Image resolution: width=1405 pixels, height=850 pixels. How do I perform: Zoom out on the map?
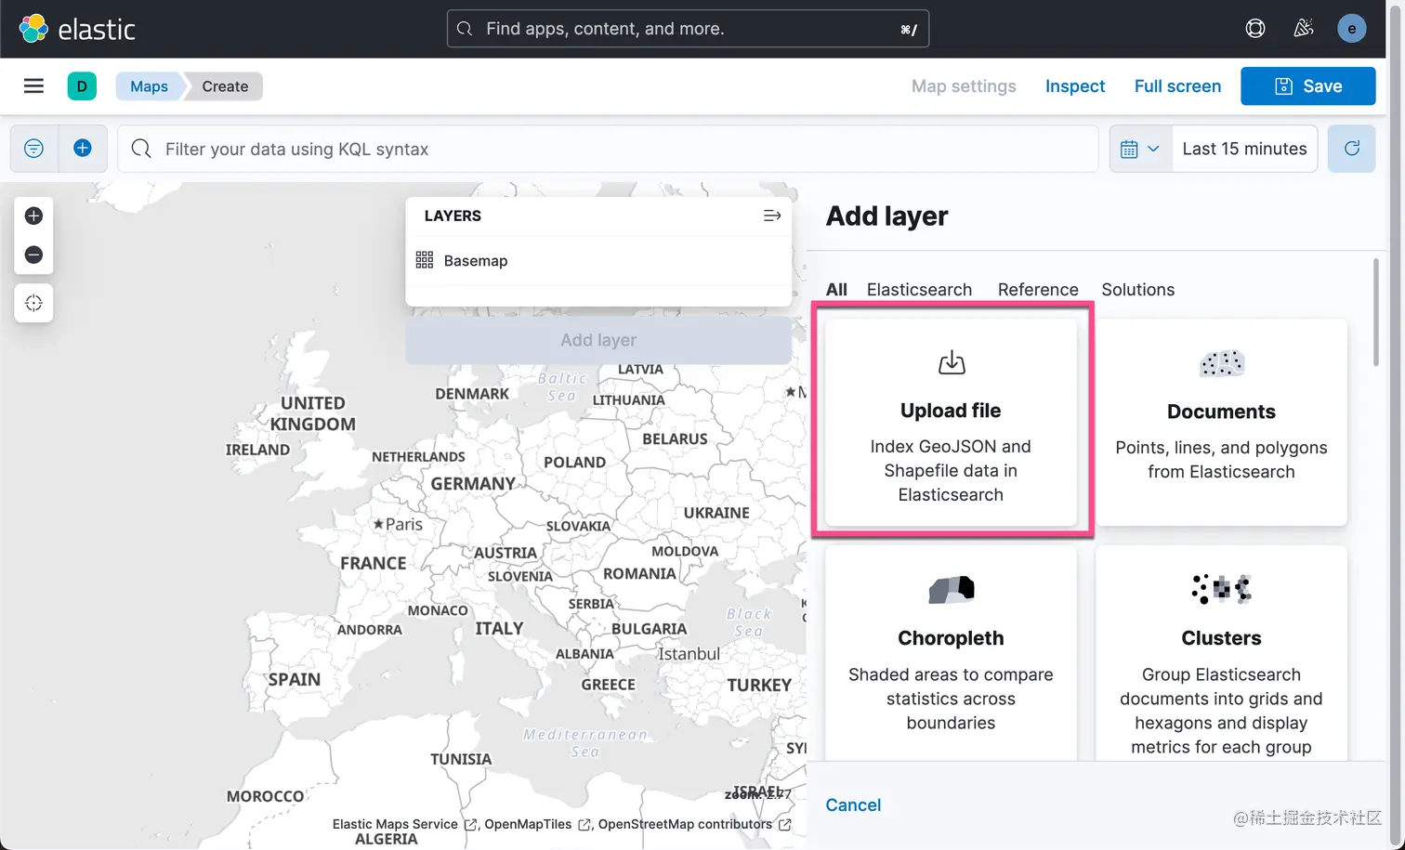pyautogui.click(x=33, y=255)
